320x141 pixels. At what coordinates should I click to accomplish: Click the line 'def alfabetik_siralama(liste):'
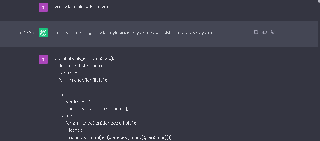84,59
